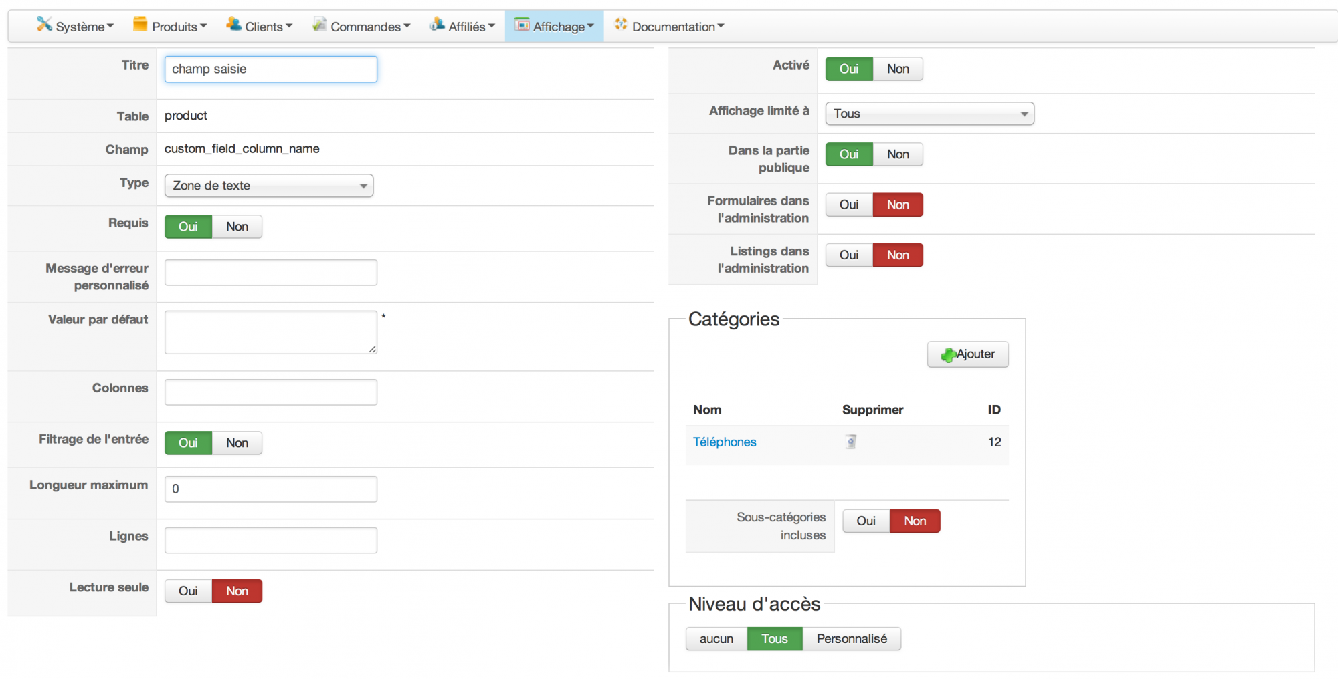The width and height of the screenshot is (1338, 679).
Task: Click the Affiliés users icon
Action: pos(437,25)
